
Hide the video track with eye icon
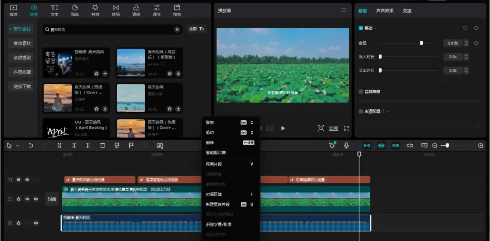click(x=27, y=199)
